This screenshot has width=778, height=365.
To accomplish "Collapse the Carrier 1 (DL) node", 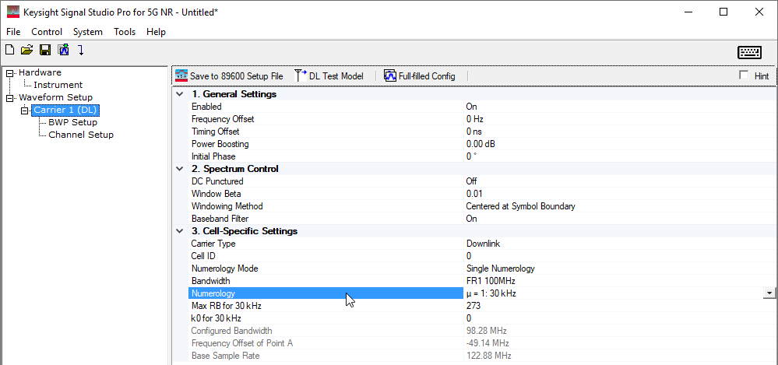I will click(x=25, y=110).
